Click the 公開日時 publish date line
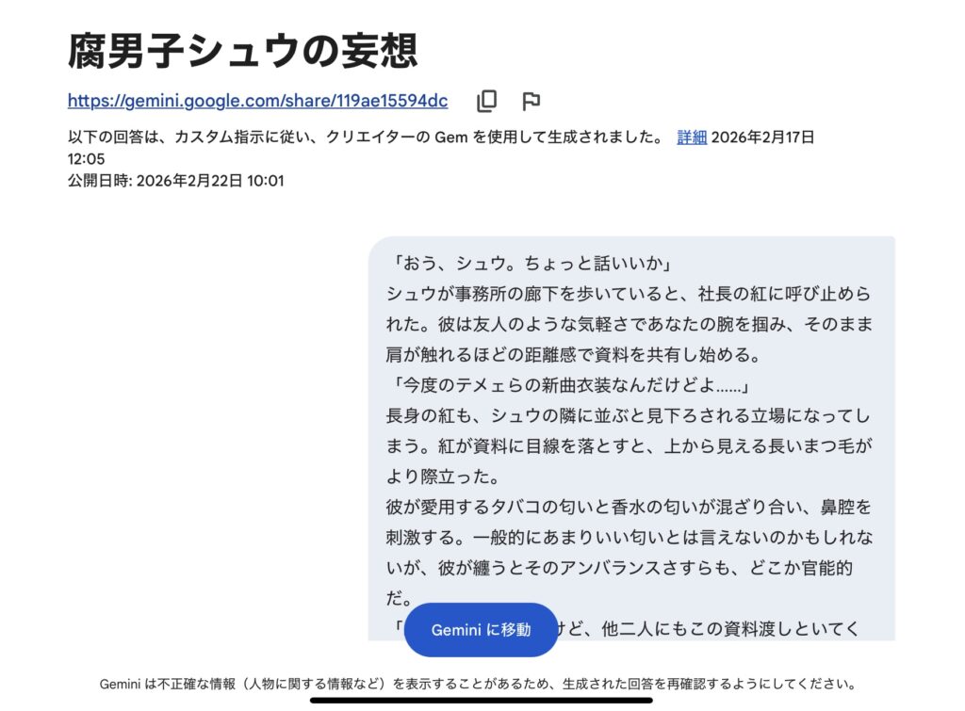The height and width of the screenshot is (711, 965). 175,181
